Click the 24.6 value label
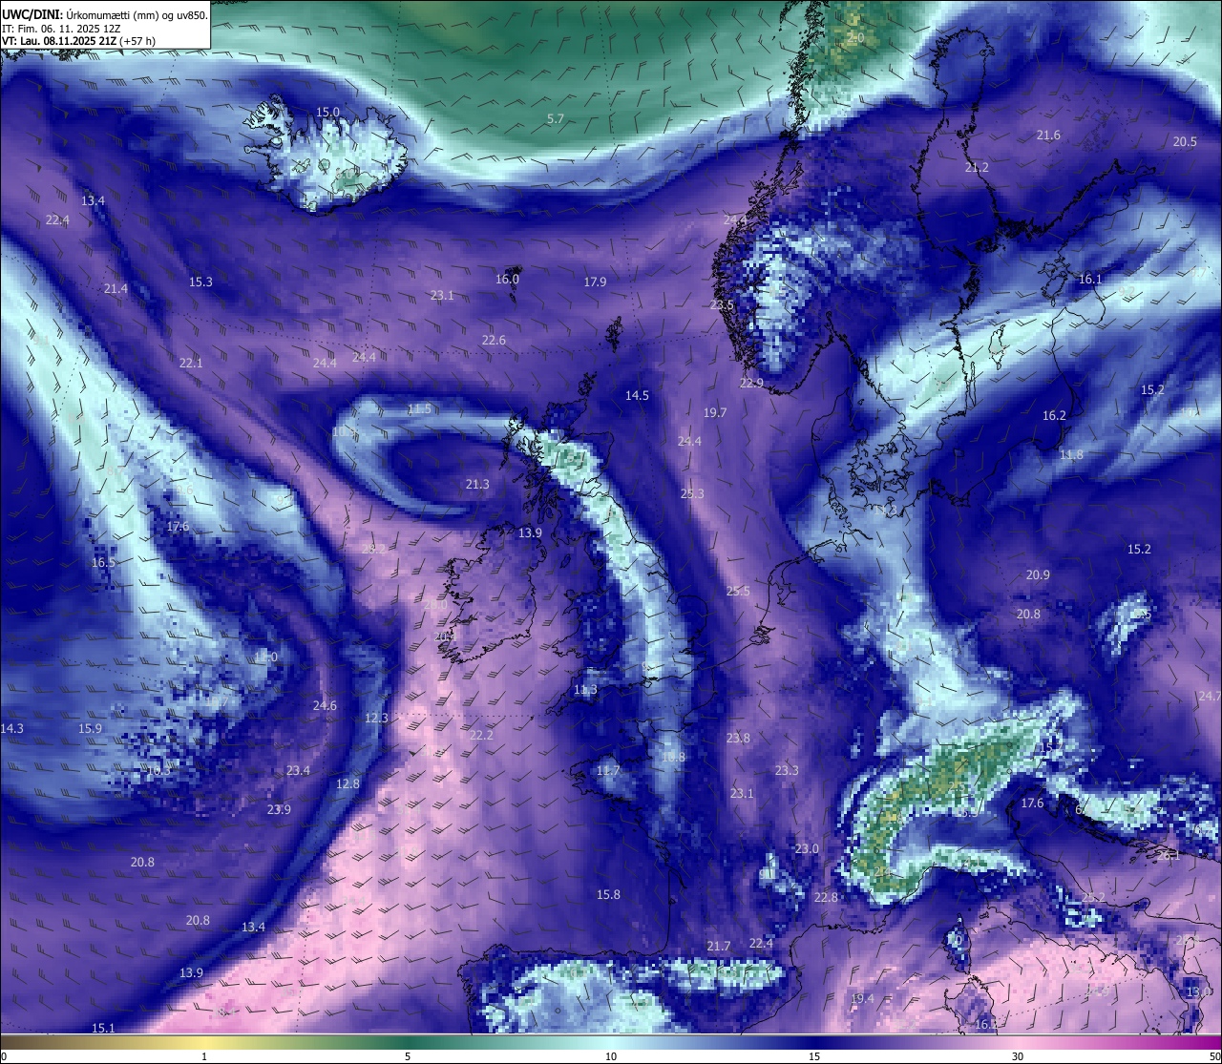Image resolution: width=1222 pixels, height=1064 pixels. 325,705
